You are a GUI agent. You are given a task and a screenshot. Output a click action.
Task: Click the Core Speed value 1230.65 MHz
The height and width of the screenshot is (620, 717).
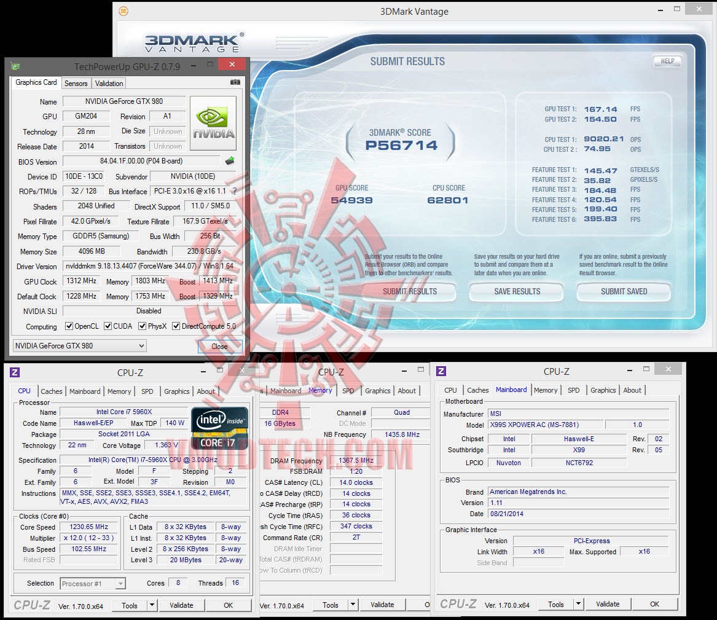(x=89, y=527)
